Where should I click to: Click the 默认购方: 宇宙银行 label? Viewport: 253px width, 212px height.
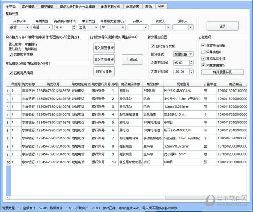click(23, 44)
